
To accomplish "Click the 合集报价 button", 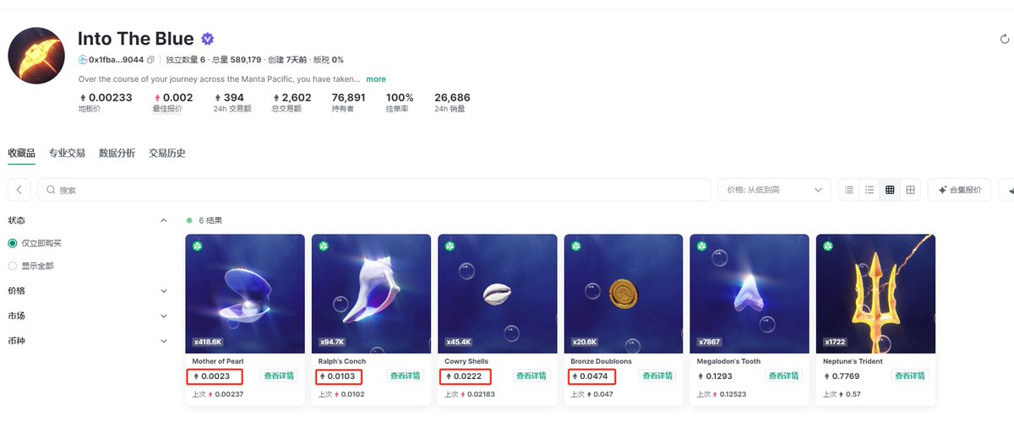I will click(x=959, y=190).
